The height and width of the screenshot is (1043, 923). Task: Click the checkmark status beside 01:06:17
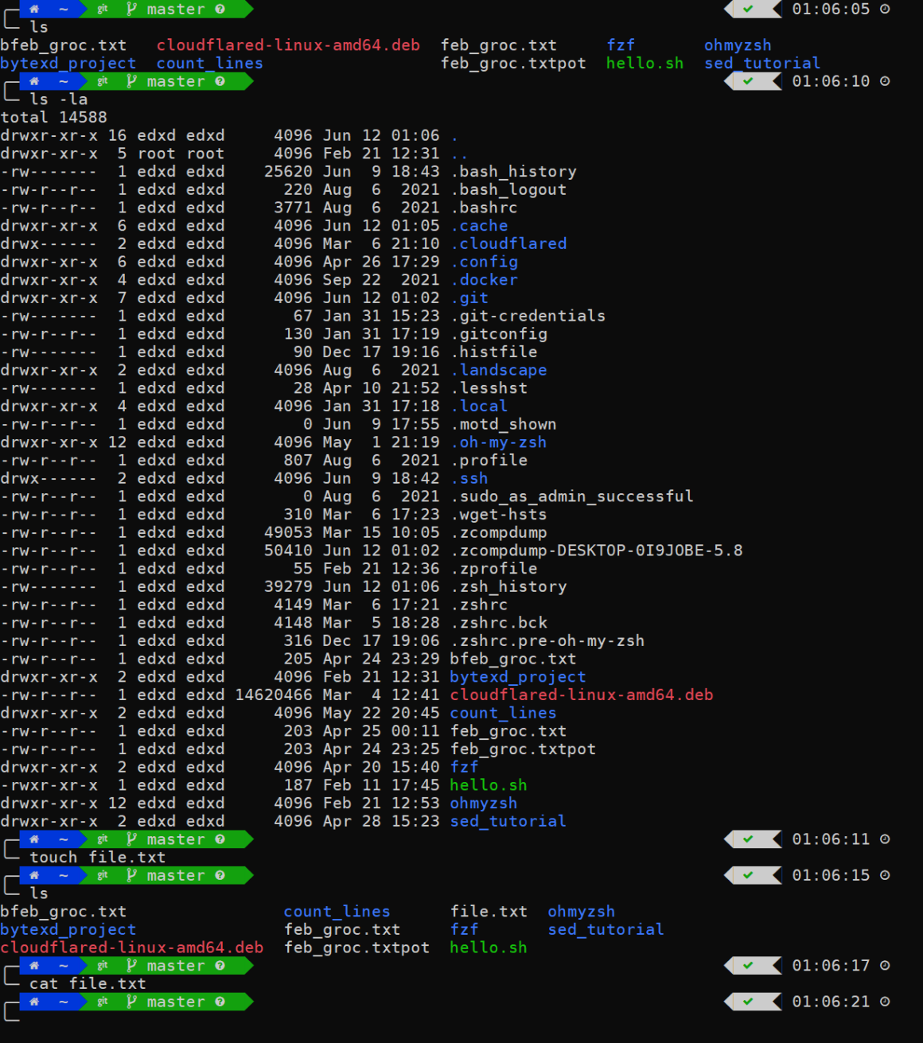coord(749,966)
